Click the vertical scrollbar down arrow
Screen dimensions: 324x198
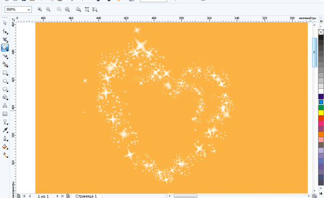tap(314, 191)
